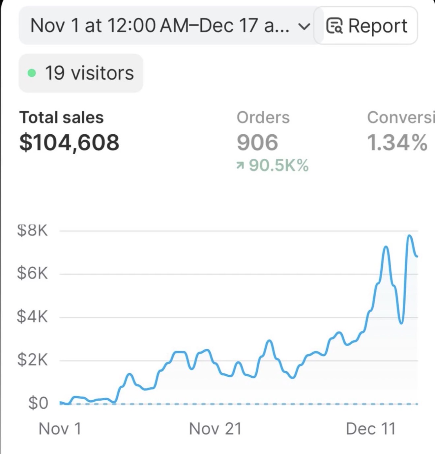
Task: Click the Nov 21 x-axis label
Action: click(x=215, y=429)
